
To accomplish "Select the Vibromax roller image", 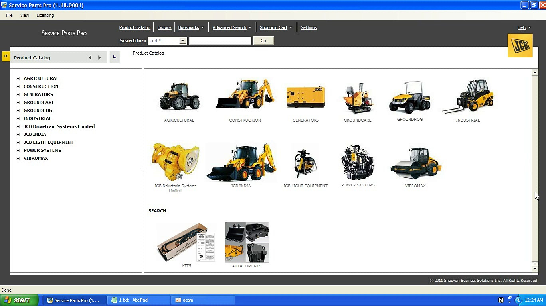I will click(x=415, y=163).
